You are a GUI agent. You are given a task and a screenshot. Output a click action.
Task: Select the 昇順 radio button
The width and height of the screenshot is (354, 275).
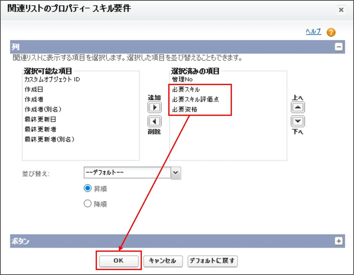[87, 188]
